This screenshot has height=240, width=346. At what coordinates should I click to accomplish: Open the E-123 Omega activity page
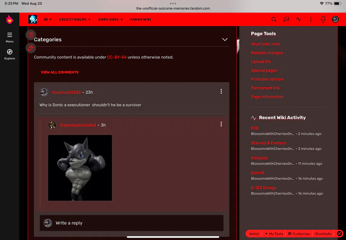pos(263,188)
